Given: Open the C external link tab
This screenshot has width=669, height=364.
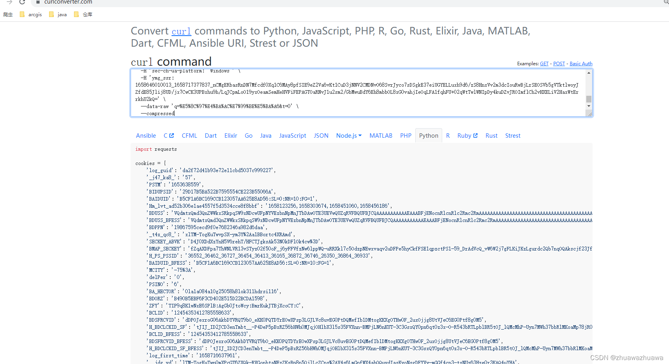Looking at the screenshot, I should pyautogui.click(x=169, y=136).
